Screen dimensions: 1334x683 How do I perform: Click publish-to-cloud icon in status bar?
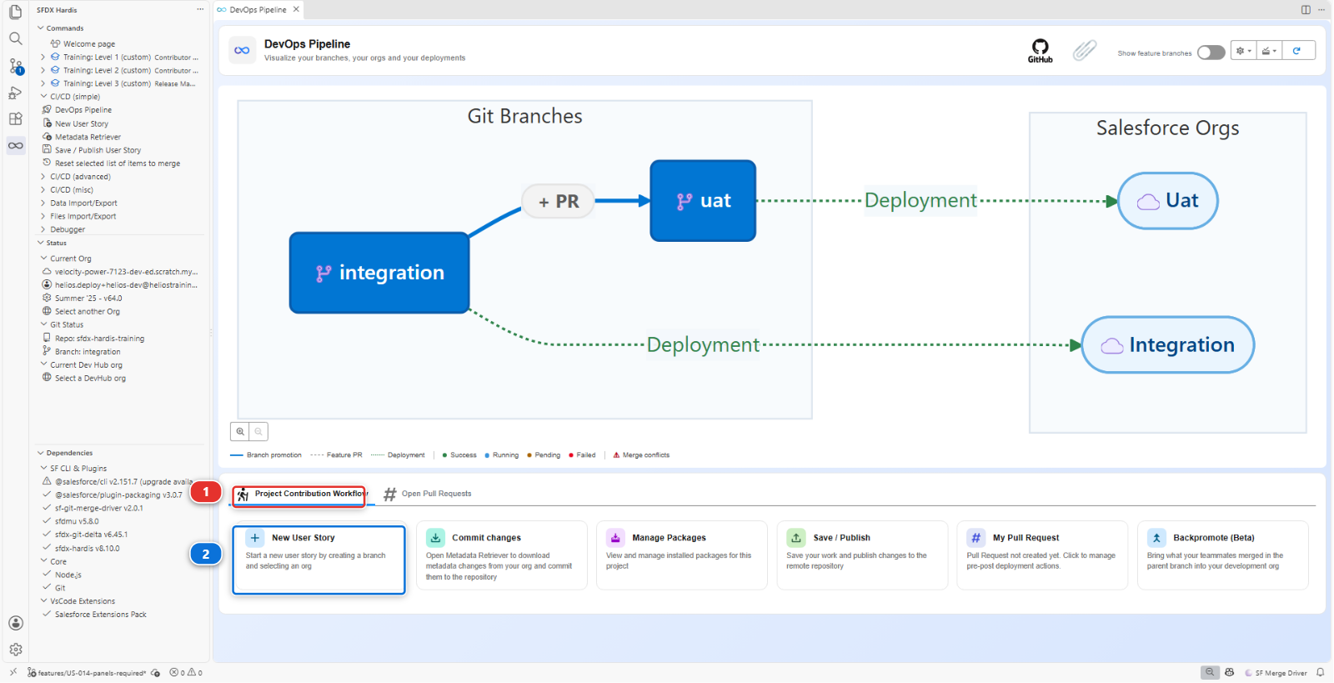click(155, 673)
